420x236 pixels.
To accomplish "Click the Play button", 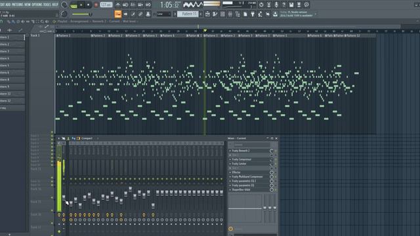I will [x=81, y=5].
